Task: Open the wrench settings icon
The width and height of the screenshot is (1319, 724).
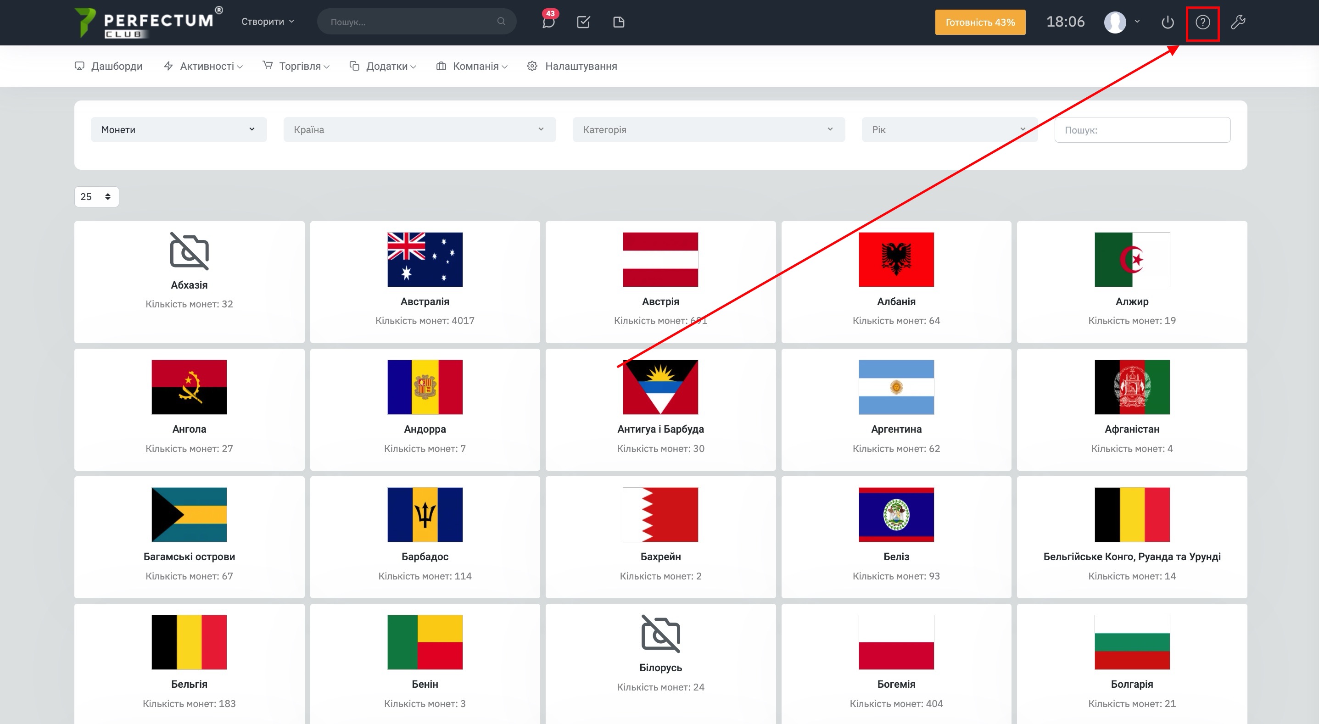Action: pyautogui.click(x=1238, y=22)
